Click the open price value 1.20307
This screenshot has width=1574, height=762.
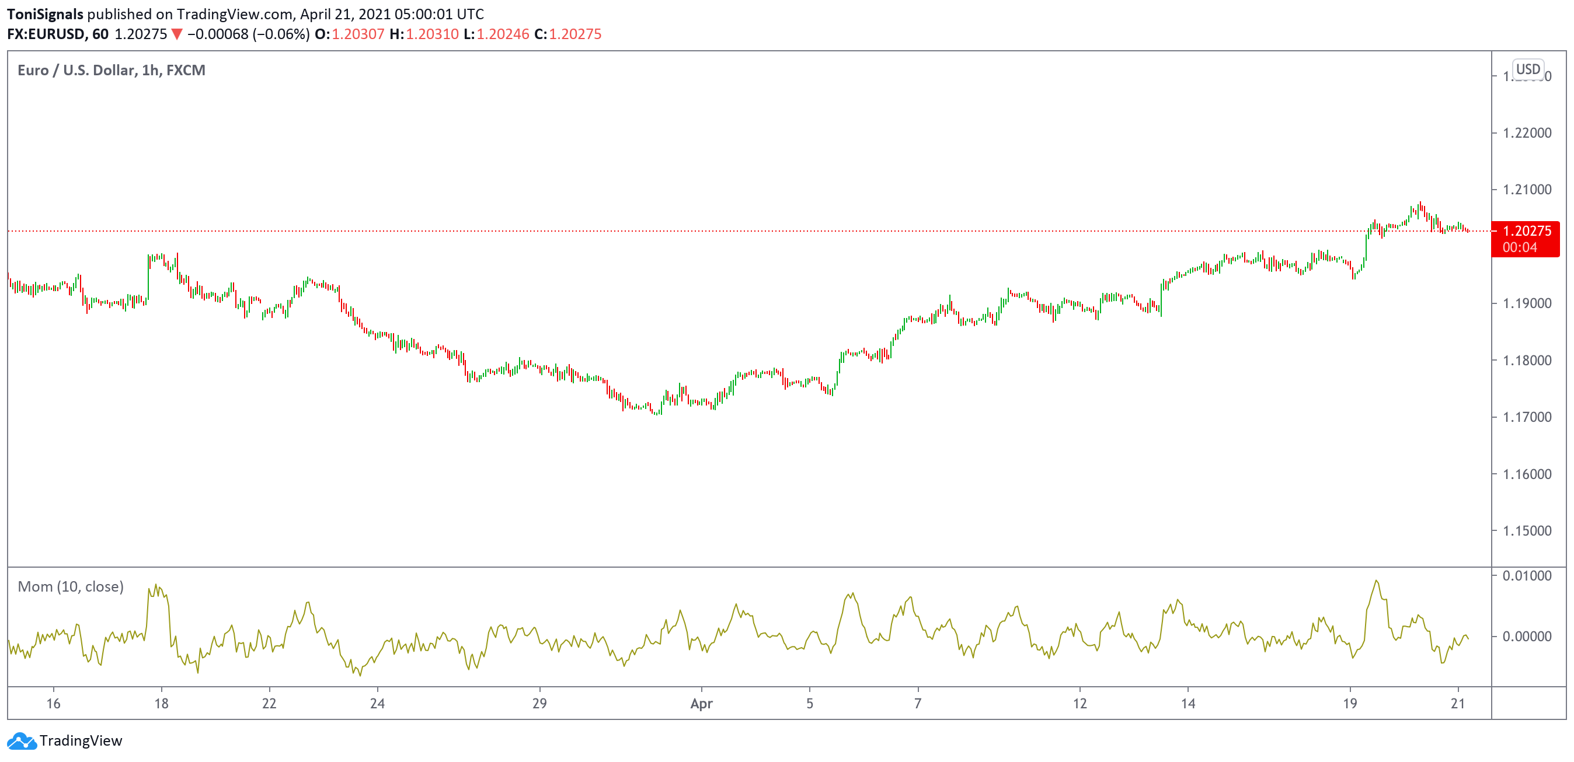(x=357, y=34)
